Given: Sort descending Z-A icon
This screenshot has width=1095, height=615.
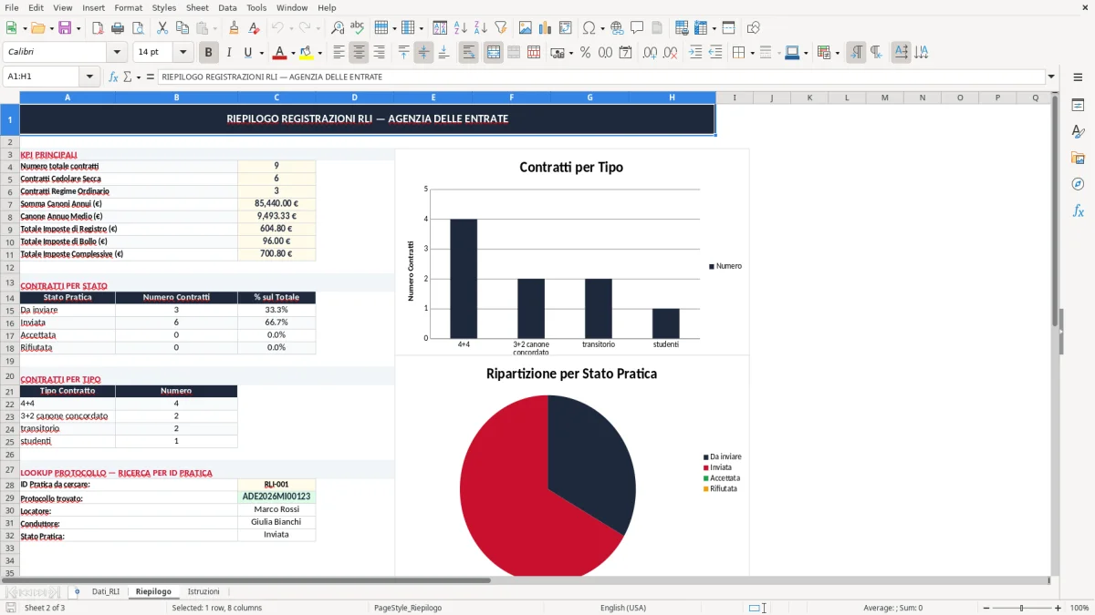Looking at the screenshot, I should point(480,28).
